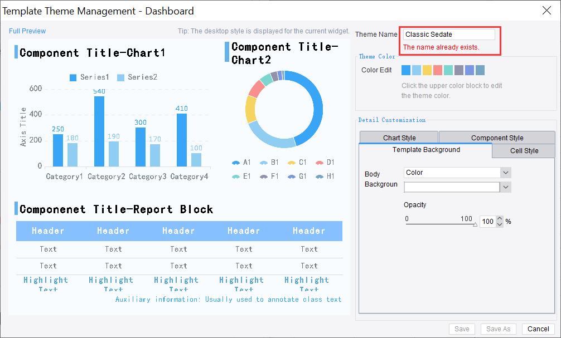
Task: Click the opacity slider handle
Action: (475, 225)
